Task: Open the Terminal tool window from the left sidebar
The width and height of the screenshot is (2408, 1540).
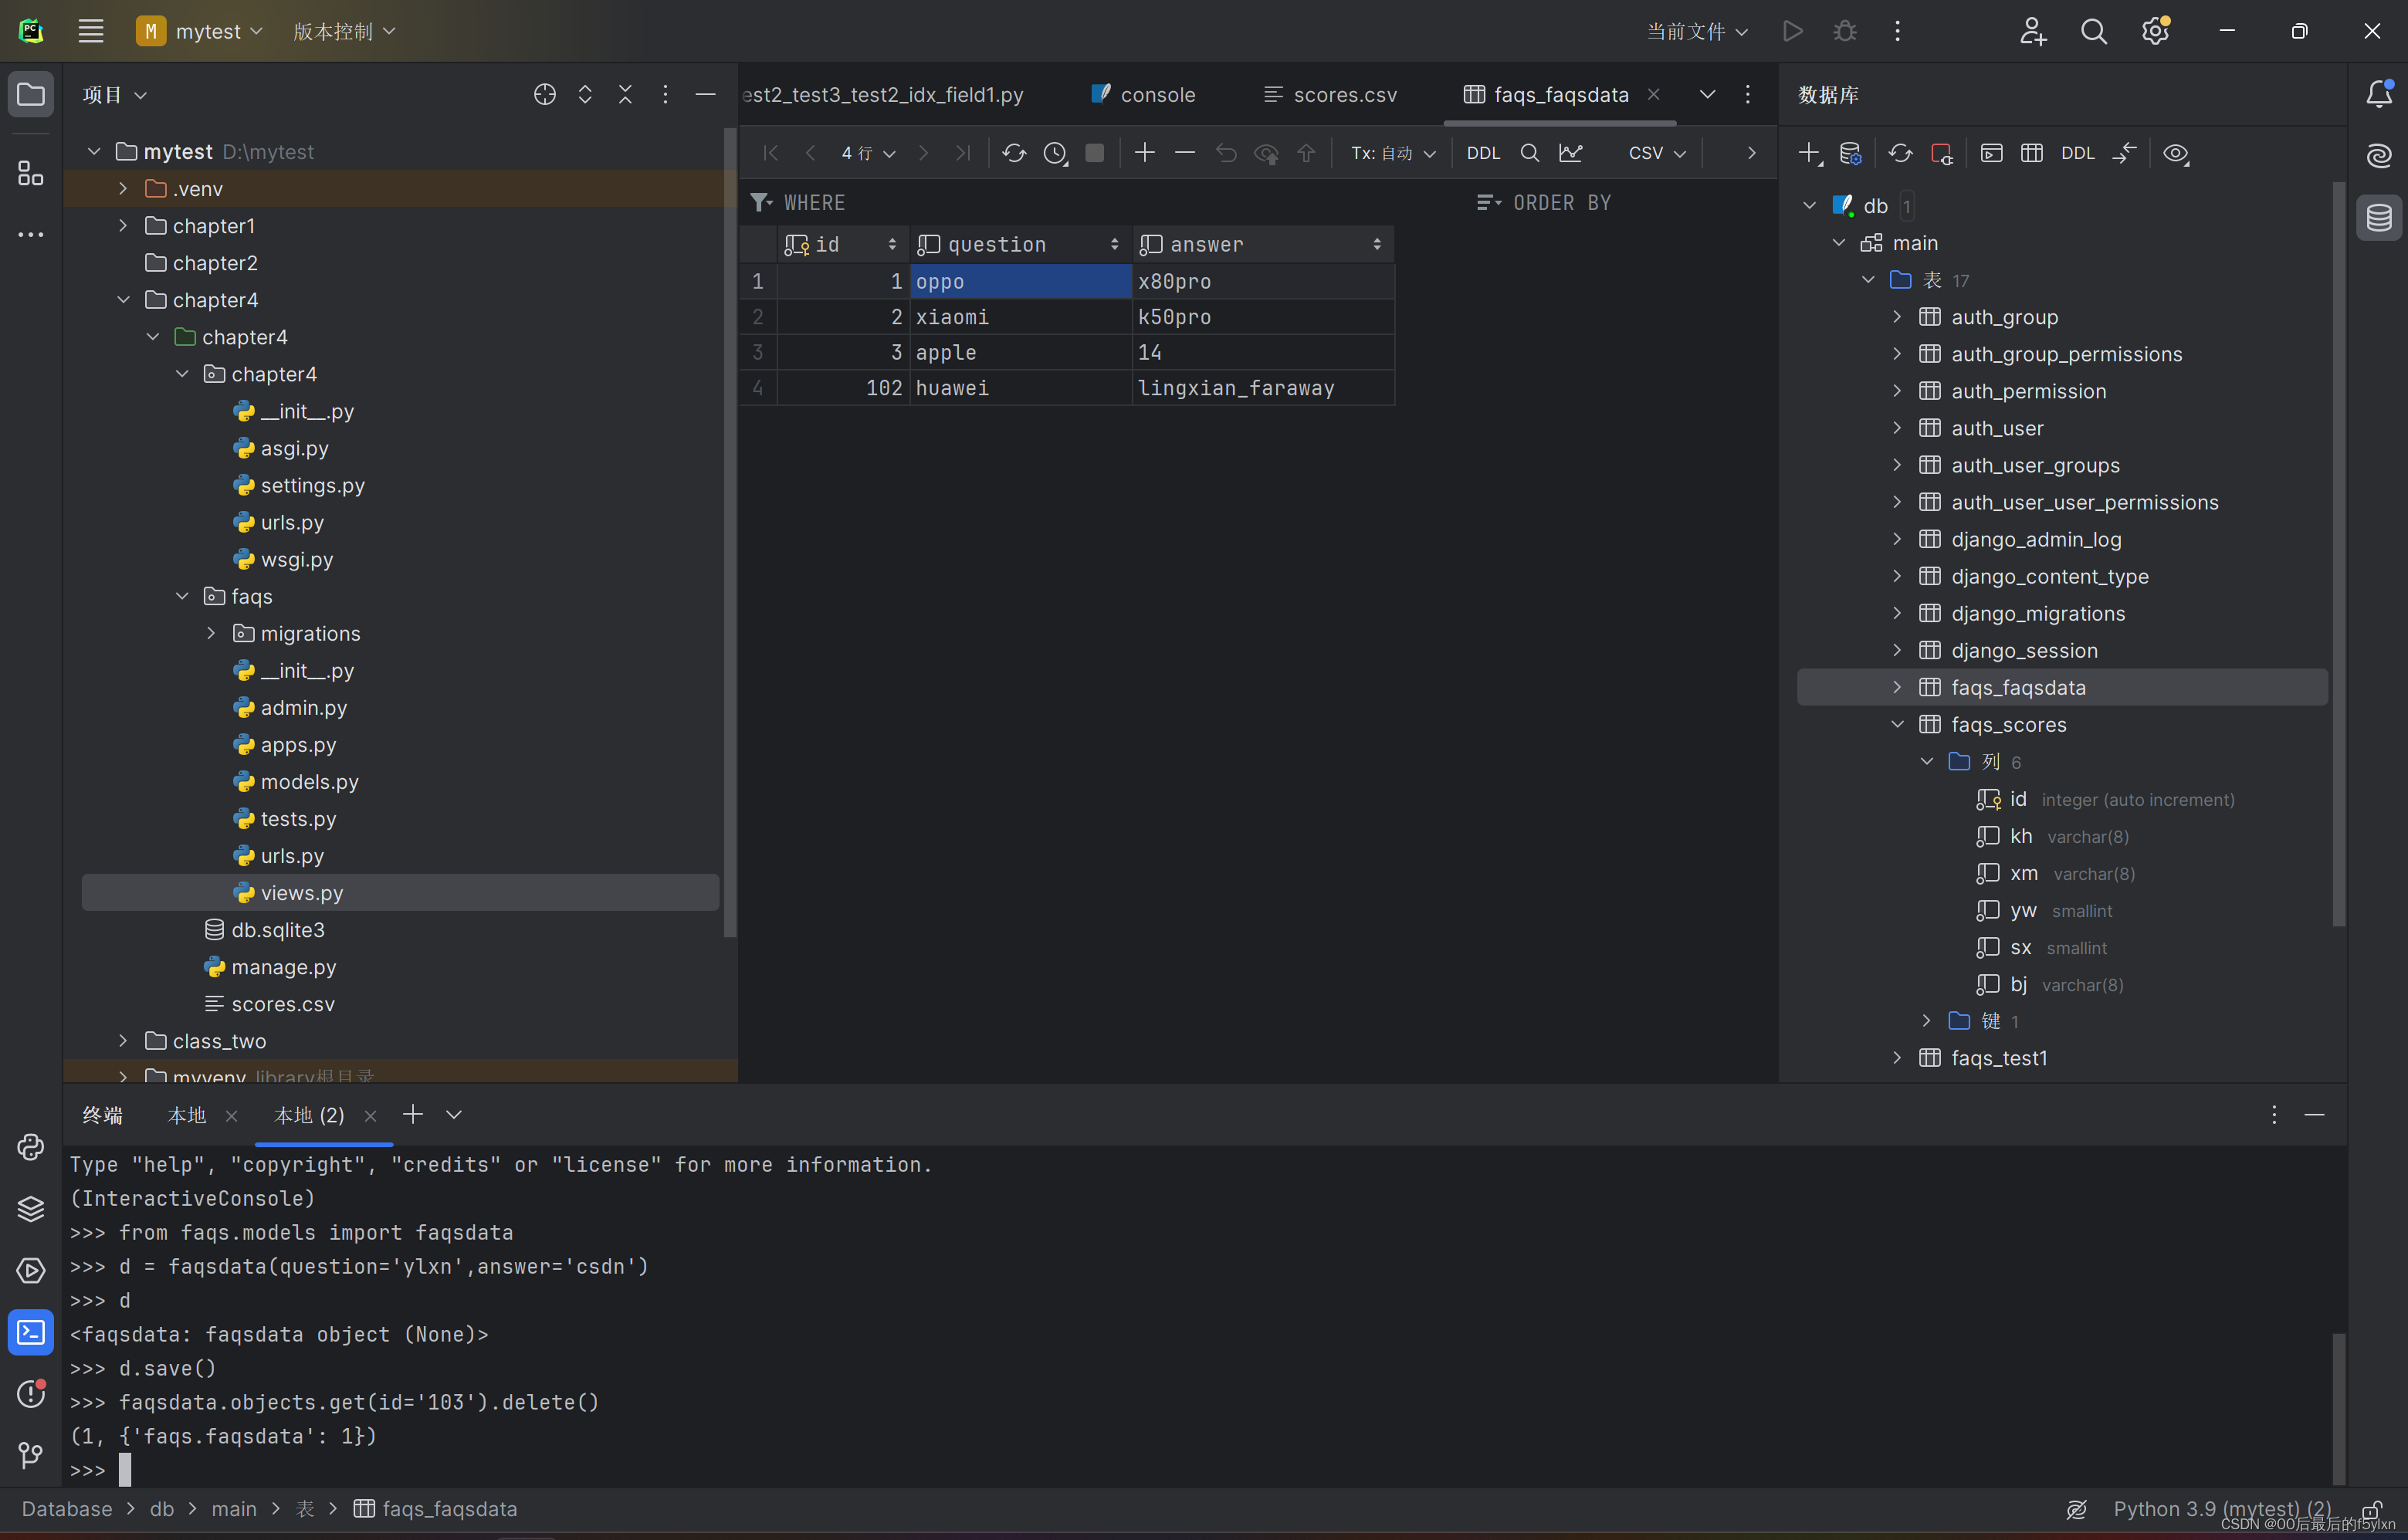Action: [30, 1331]
